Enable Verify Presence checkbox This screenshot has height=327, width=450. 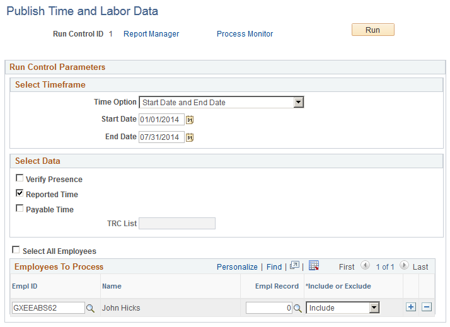pos(20,178)
